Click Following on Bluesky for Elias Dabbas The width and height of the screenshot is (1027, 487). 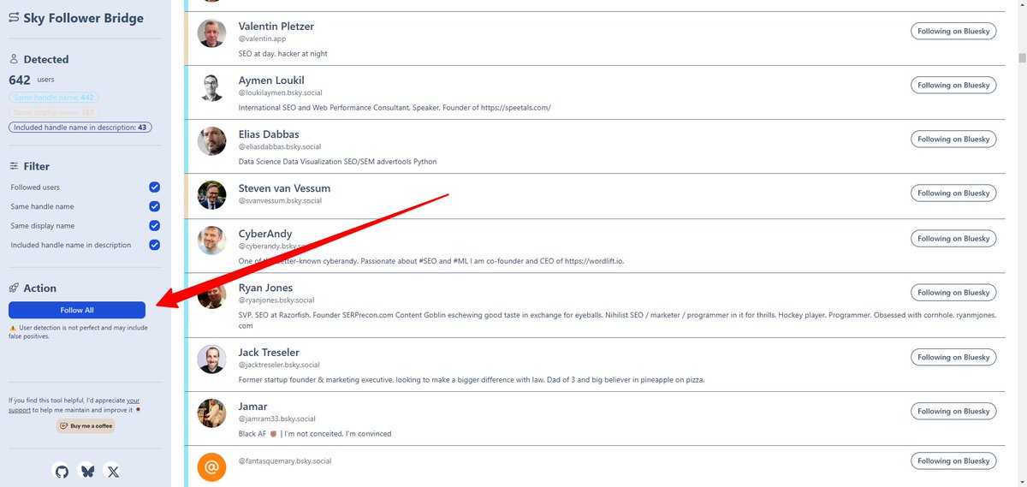(953, 139)
